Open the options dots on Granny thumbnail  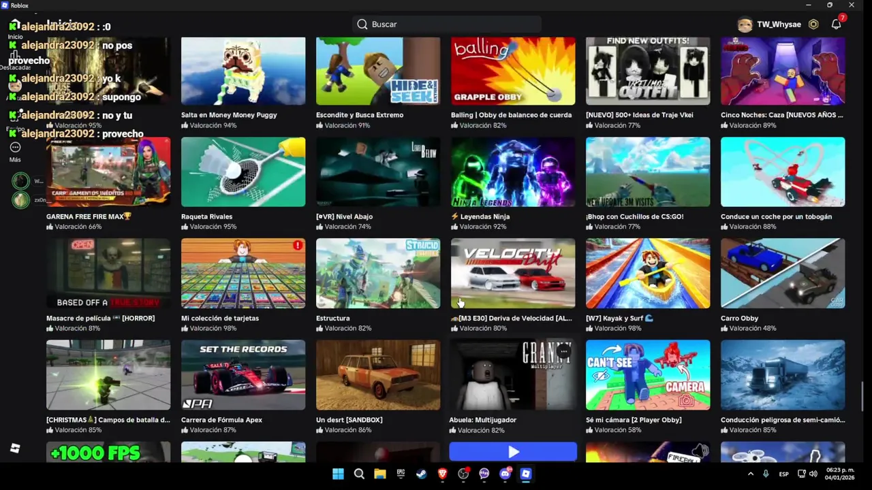click(x=563, y=351)
